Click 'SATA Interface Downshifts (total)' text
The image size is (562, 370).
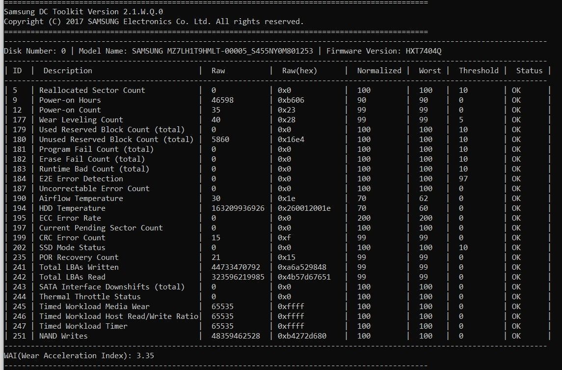pyautogui.click(x=112, y=287)
